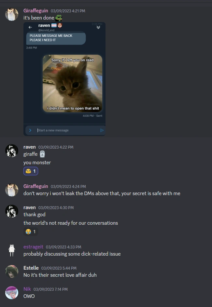Click double chevron down in embedded screenshot
Screen dimensions: 212x307
[98, 27]
